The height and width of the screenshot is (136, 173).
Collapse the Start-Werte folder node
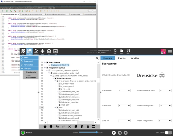click(45, 62)
